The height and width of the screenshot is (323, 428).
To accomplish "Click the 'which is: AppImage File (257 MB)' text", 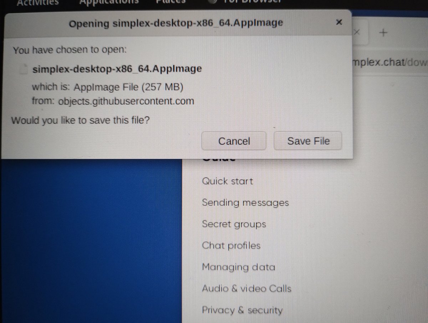I will coord(108,87).
